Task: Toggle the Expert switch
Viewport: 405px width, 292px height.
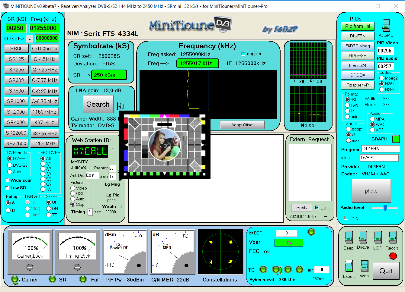Action: coord(349,266)
